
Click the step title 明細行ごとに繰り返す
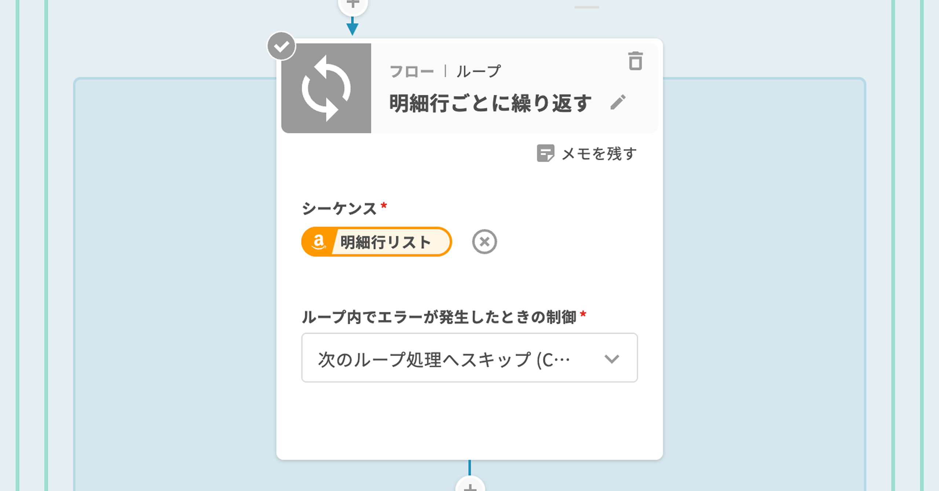pos(490,103)
